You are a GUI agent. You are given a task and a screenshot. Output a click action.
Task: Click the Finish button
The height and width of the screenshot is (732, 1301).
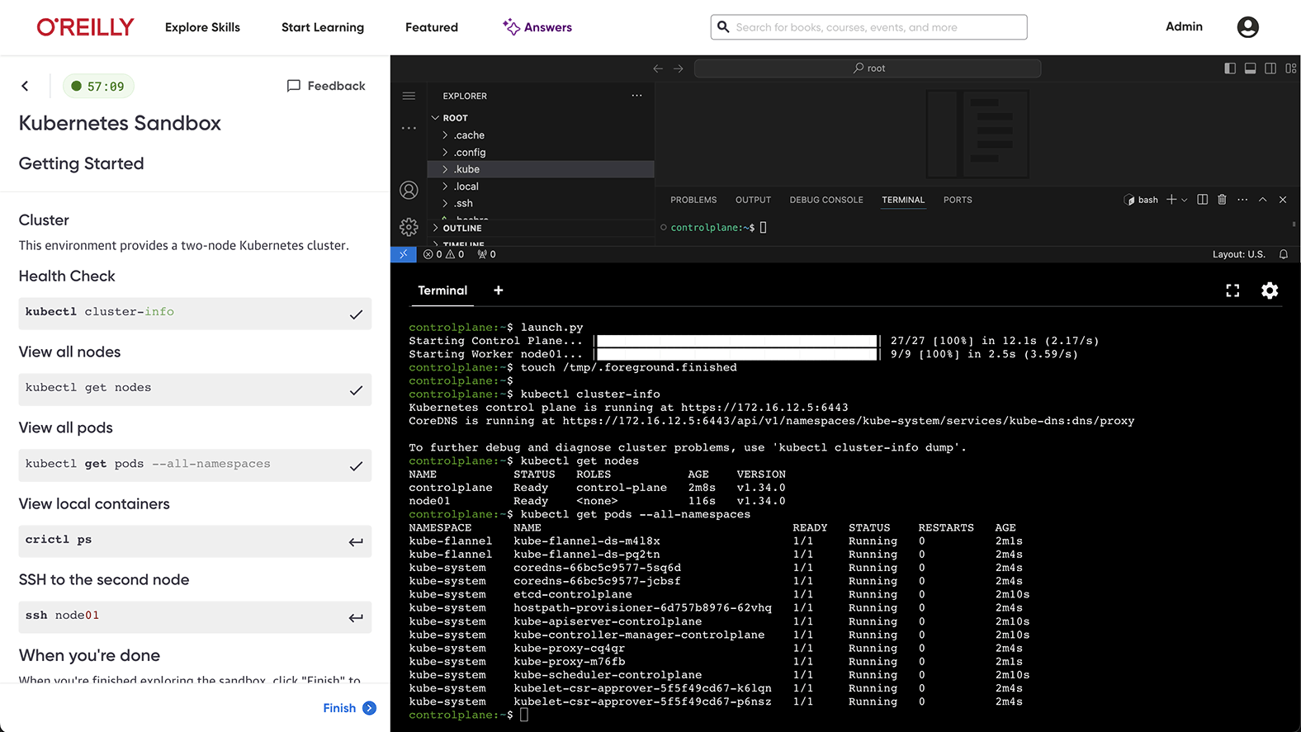(x=350, y=708)
